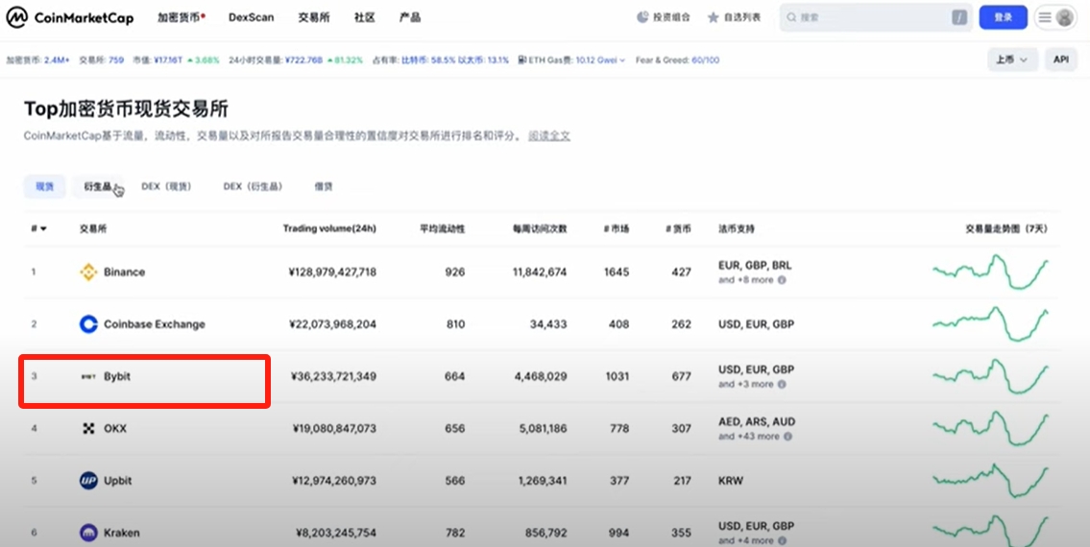Image resolution: width=1090 pixels, height=547 pixels.
Task: Click Bybit 'and +3 more' info icon
Action: pos(782,385)
